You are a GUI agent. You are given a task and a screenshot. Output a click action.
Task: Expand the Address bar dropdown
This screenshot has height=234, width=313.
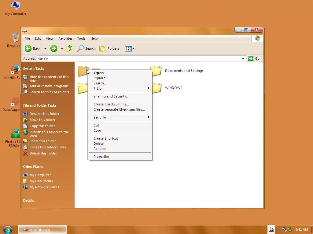(243, 58)
